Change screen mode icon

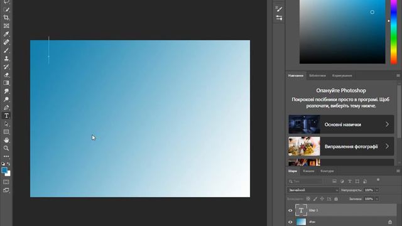click(6, 190)
